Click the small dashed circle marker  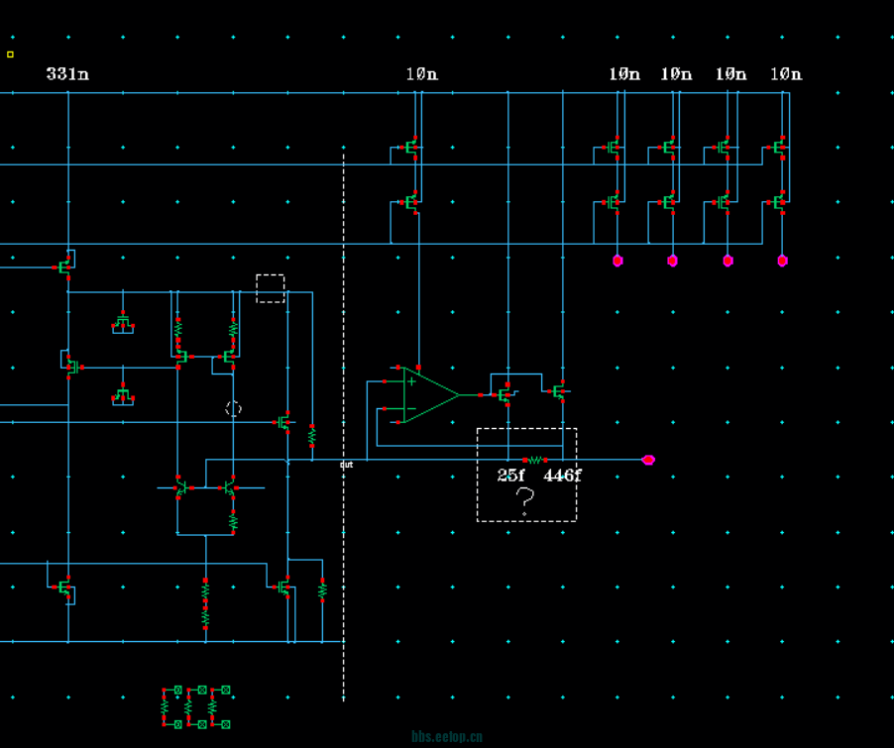(x=233, y=408)
